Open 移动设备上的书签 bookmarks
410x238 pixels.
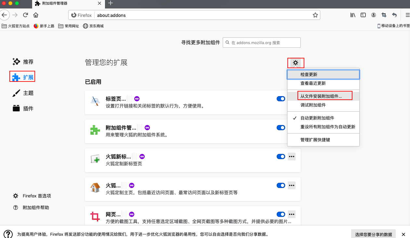pyautogui.click(x=393, y=26)
